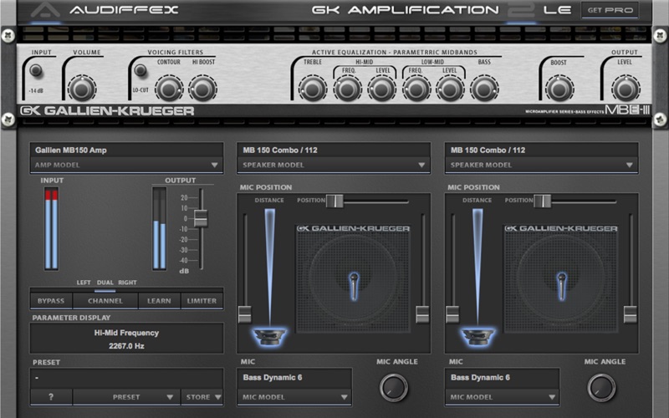Click the right speaker cabinet image

(x=561, y=279)
